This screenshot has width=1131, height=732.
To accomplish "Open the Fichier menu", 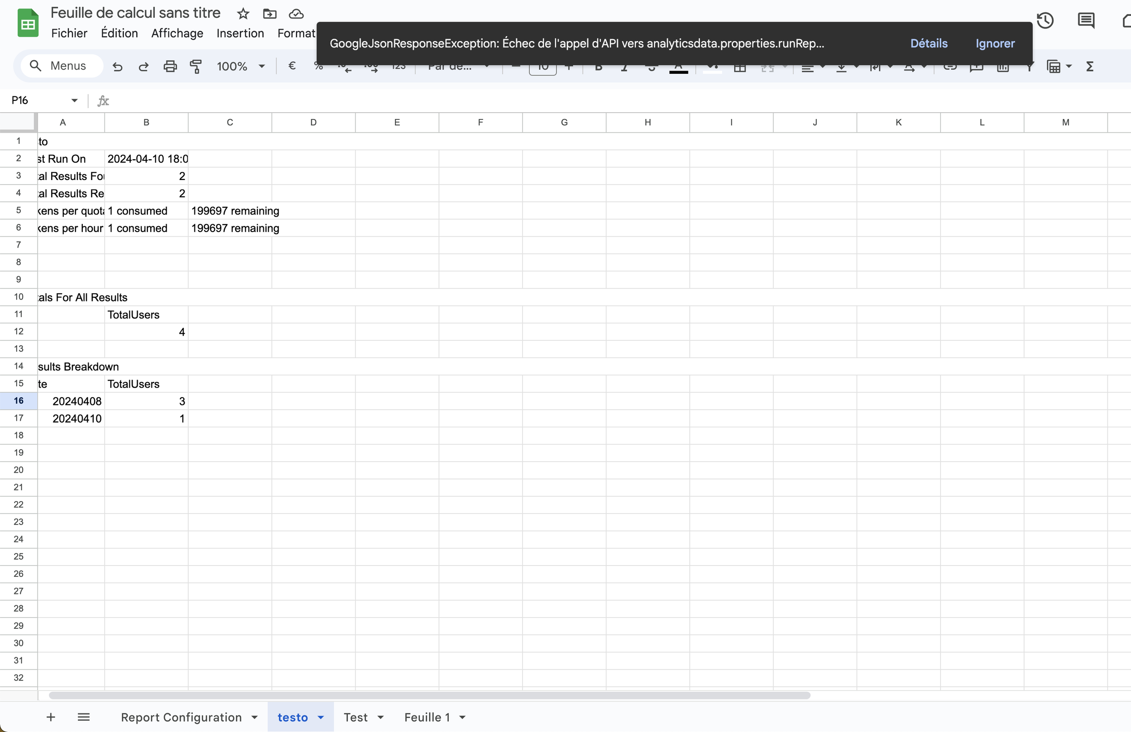I will pyautogui.click(x=69, y=33).
